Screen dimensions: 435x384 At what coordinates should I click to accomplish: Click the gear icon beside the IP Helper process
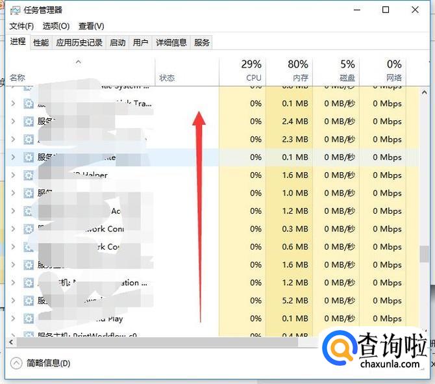pyautogui.click(x=29, y=175)
